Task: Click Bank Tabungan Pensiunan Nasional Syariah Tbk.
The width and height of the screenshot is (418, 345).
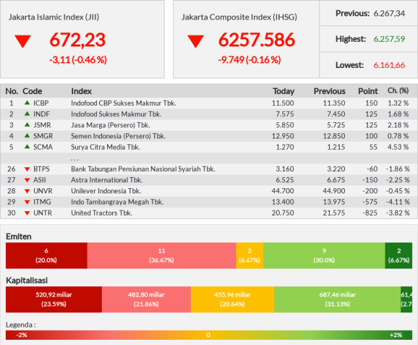Action: [143, 169]
